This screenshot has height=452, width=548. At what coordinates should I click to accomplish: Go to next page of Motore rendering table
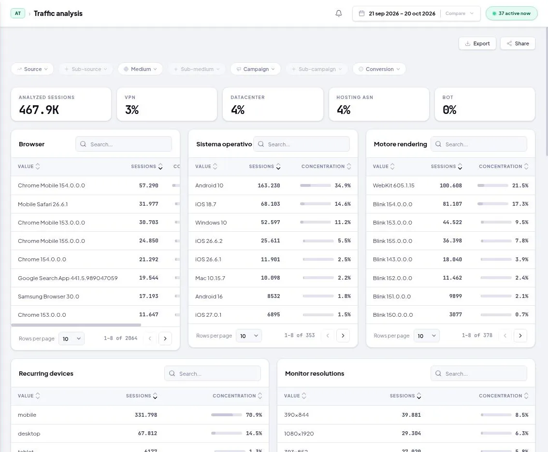click(520, 336)
